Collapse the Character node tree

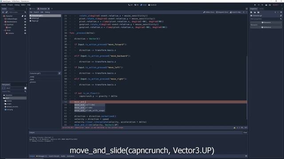[x=2, y=16]
